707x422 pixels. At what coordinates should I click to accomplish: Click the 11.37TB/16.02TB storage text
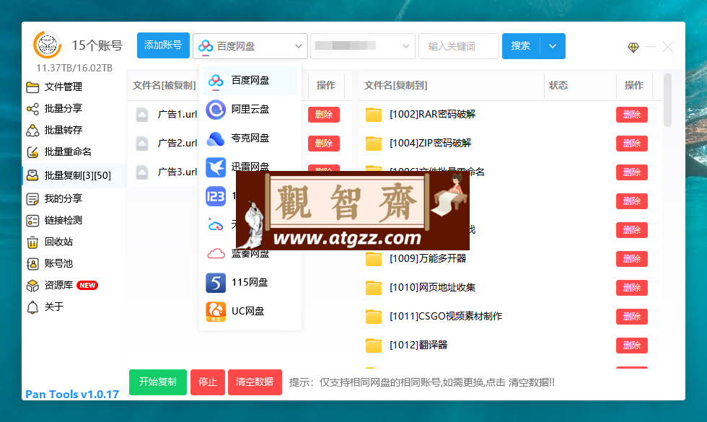[x=74, y=68]
